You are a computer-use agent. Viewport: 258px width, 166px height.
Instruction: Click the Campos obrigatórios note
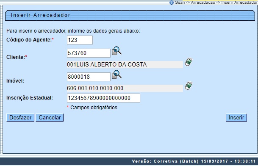92,108
